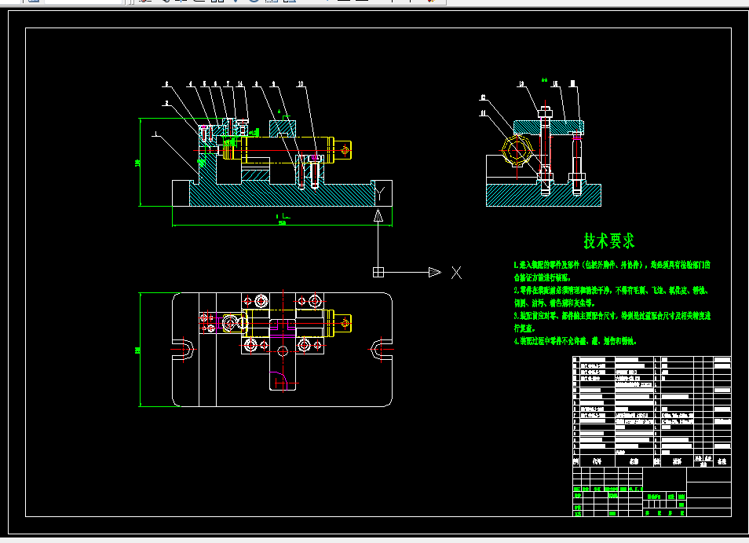The image size is (749, 543).
Task: Click part balloon number 10
Action: coord(301,83)
